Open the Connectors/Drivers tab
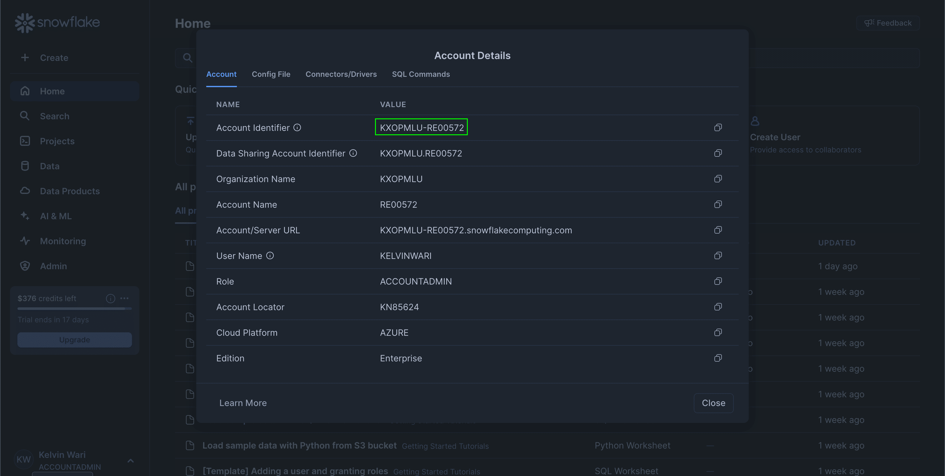The image size is (945, 476). 341,74
